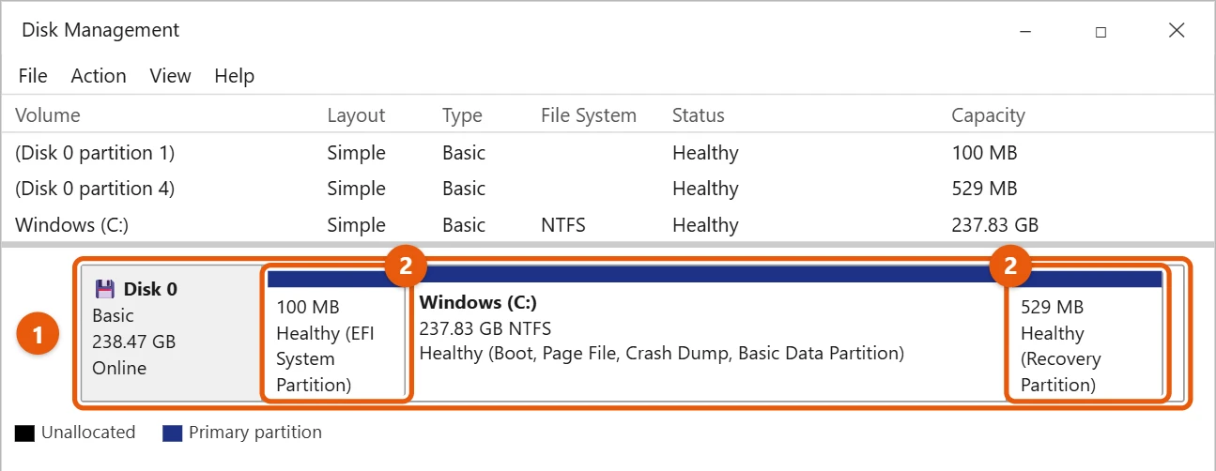This screenshot has width=1216, height=471.
Task: Select the 100 MB EFI System Partition block
Action: click(x=335, y=334)
